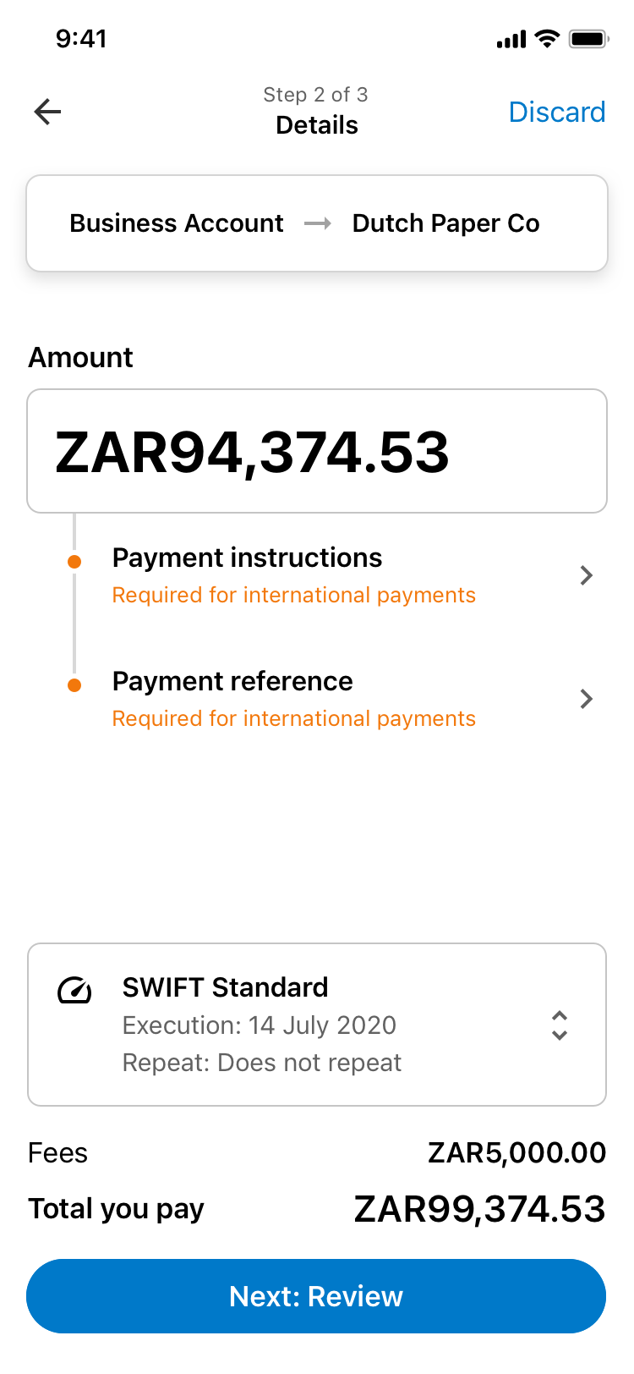Screen dimensions: 634x1374
Task: Tap the Execution: 14 July 2020 line
Action: click(x=259, y=1025)
